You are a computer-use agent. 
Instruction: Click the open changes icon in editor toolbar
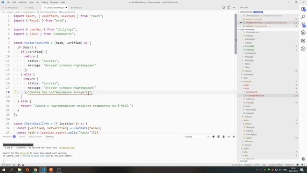pos(224,8)
